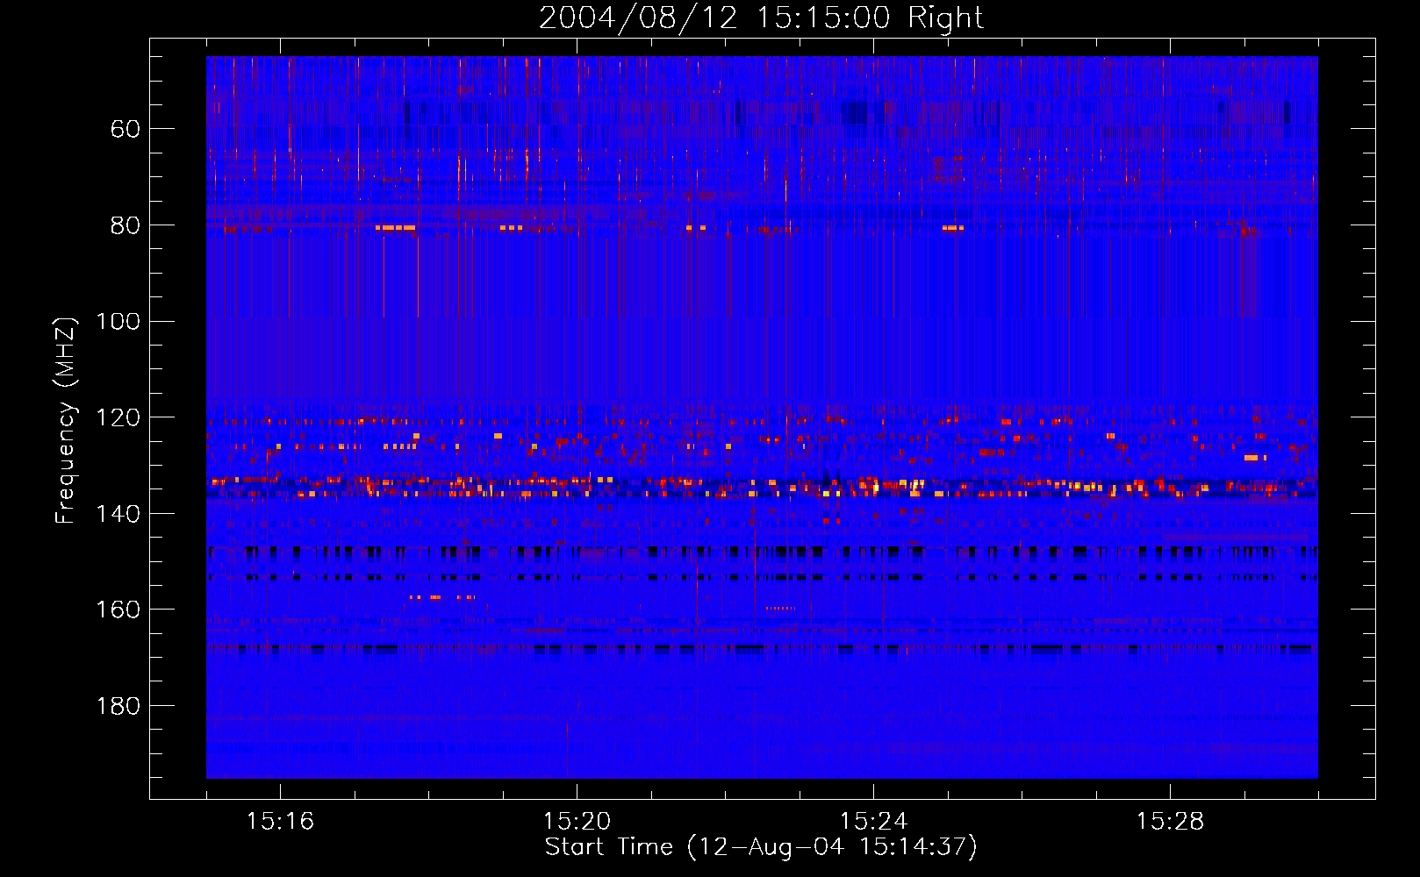Click the plot title '2004/08/12 15:15:00 Right'

[761, 18]
